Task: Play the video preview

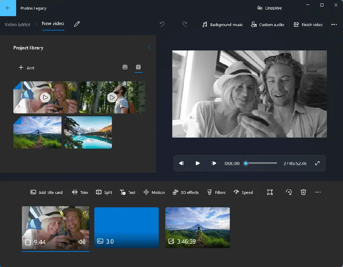Action: [198, 163]
